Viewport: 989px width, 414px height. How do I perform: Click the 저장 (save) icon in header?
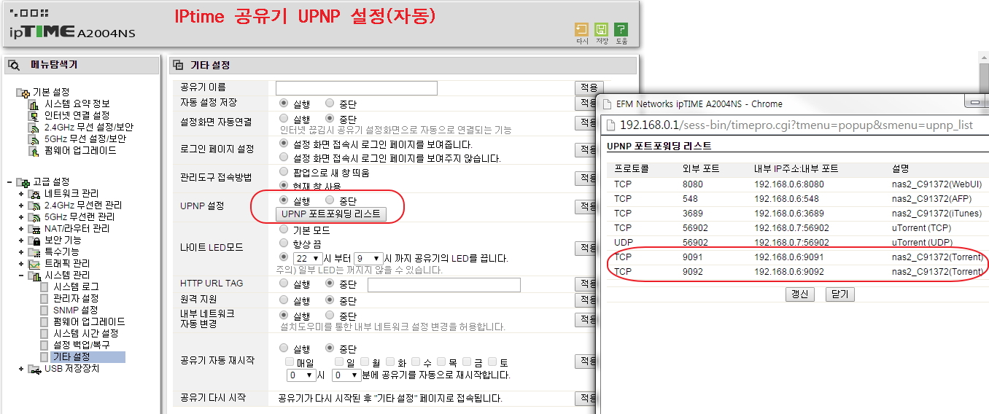coord(601,29)
